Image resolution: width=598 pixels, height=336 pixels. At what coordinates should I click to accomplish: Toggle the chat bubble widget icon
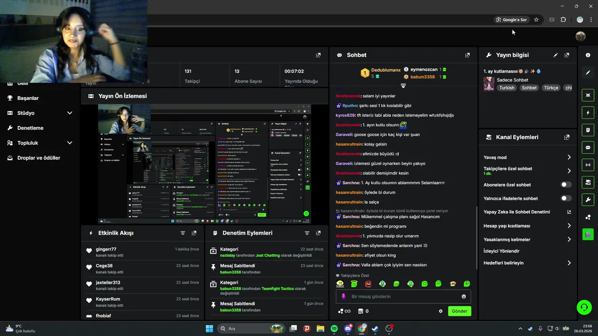coord(588,147)
